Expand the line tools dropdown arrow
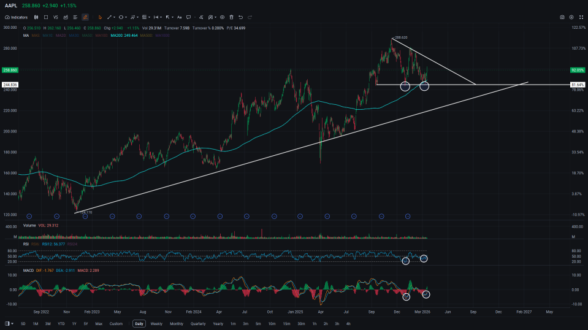Image resolution: width=588 pixels, height=330 pixels. [115, 17]
